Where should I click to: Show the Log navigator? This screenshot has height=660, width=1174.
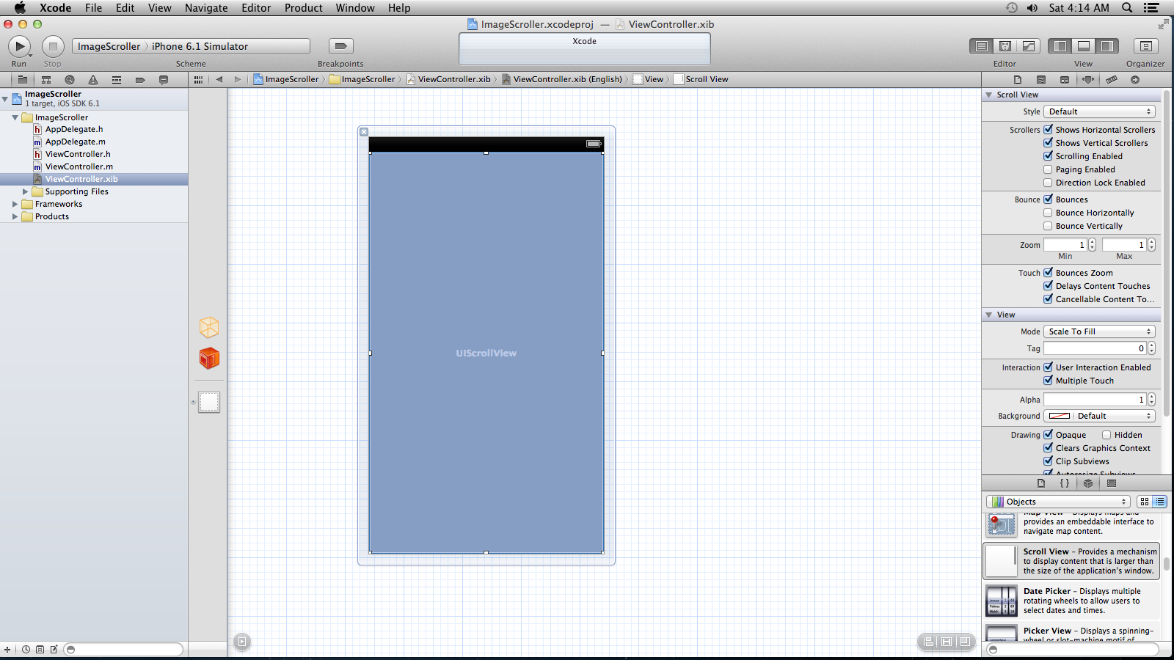point(164,79)
